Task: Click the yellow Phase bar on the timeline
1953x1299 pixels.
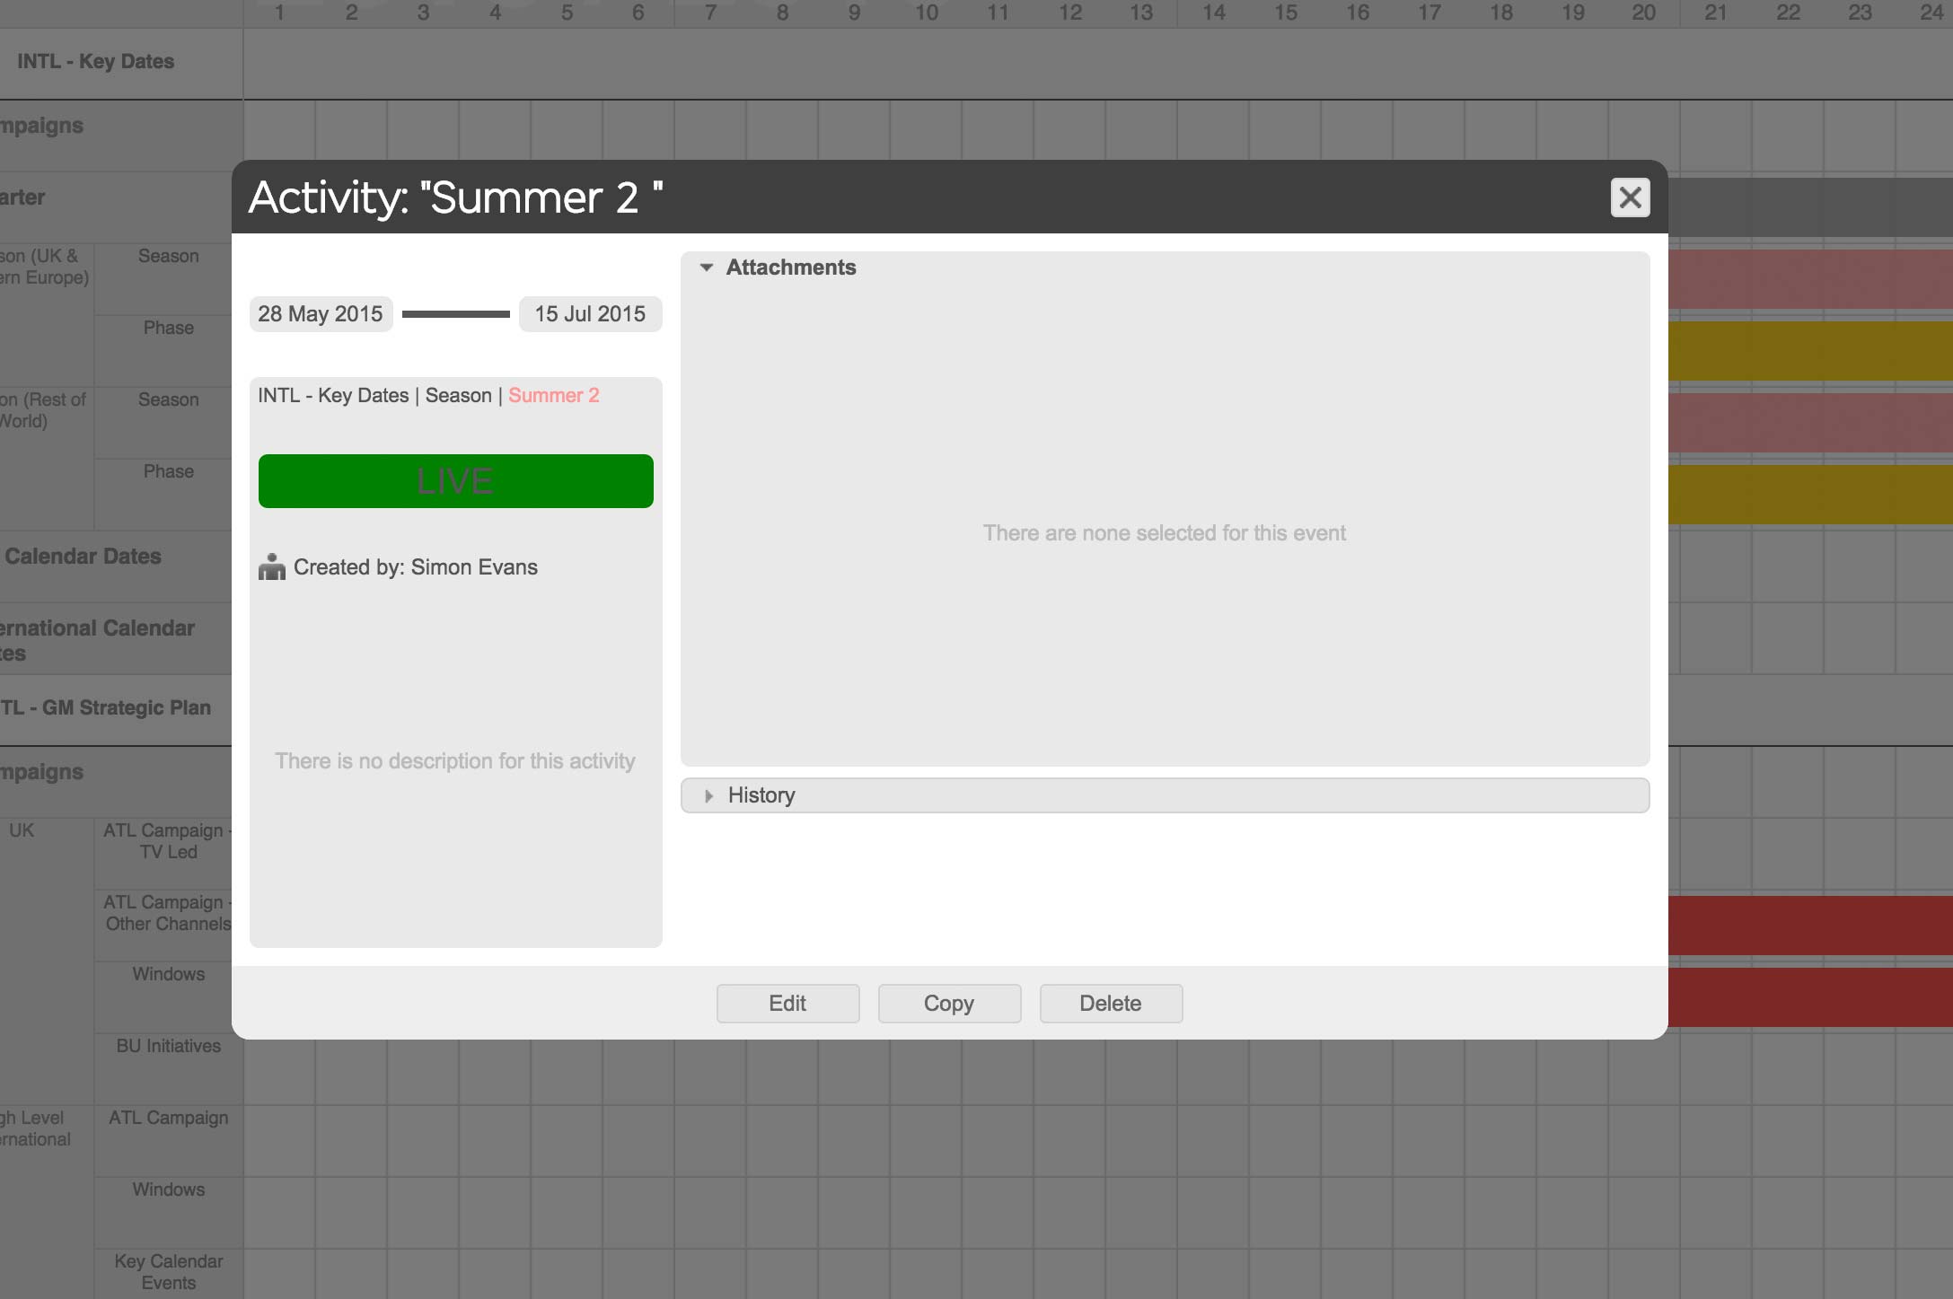Action: coord(1809,351)
